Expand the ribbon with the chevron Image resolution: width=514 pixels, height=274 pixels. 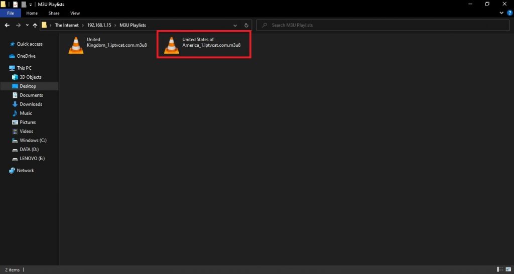click(501, 13)
